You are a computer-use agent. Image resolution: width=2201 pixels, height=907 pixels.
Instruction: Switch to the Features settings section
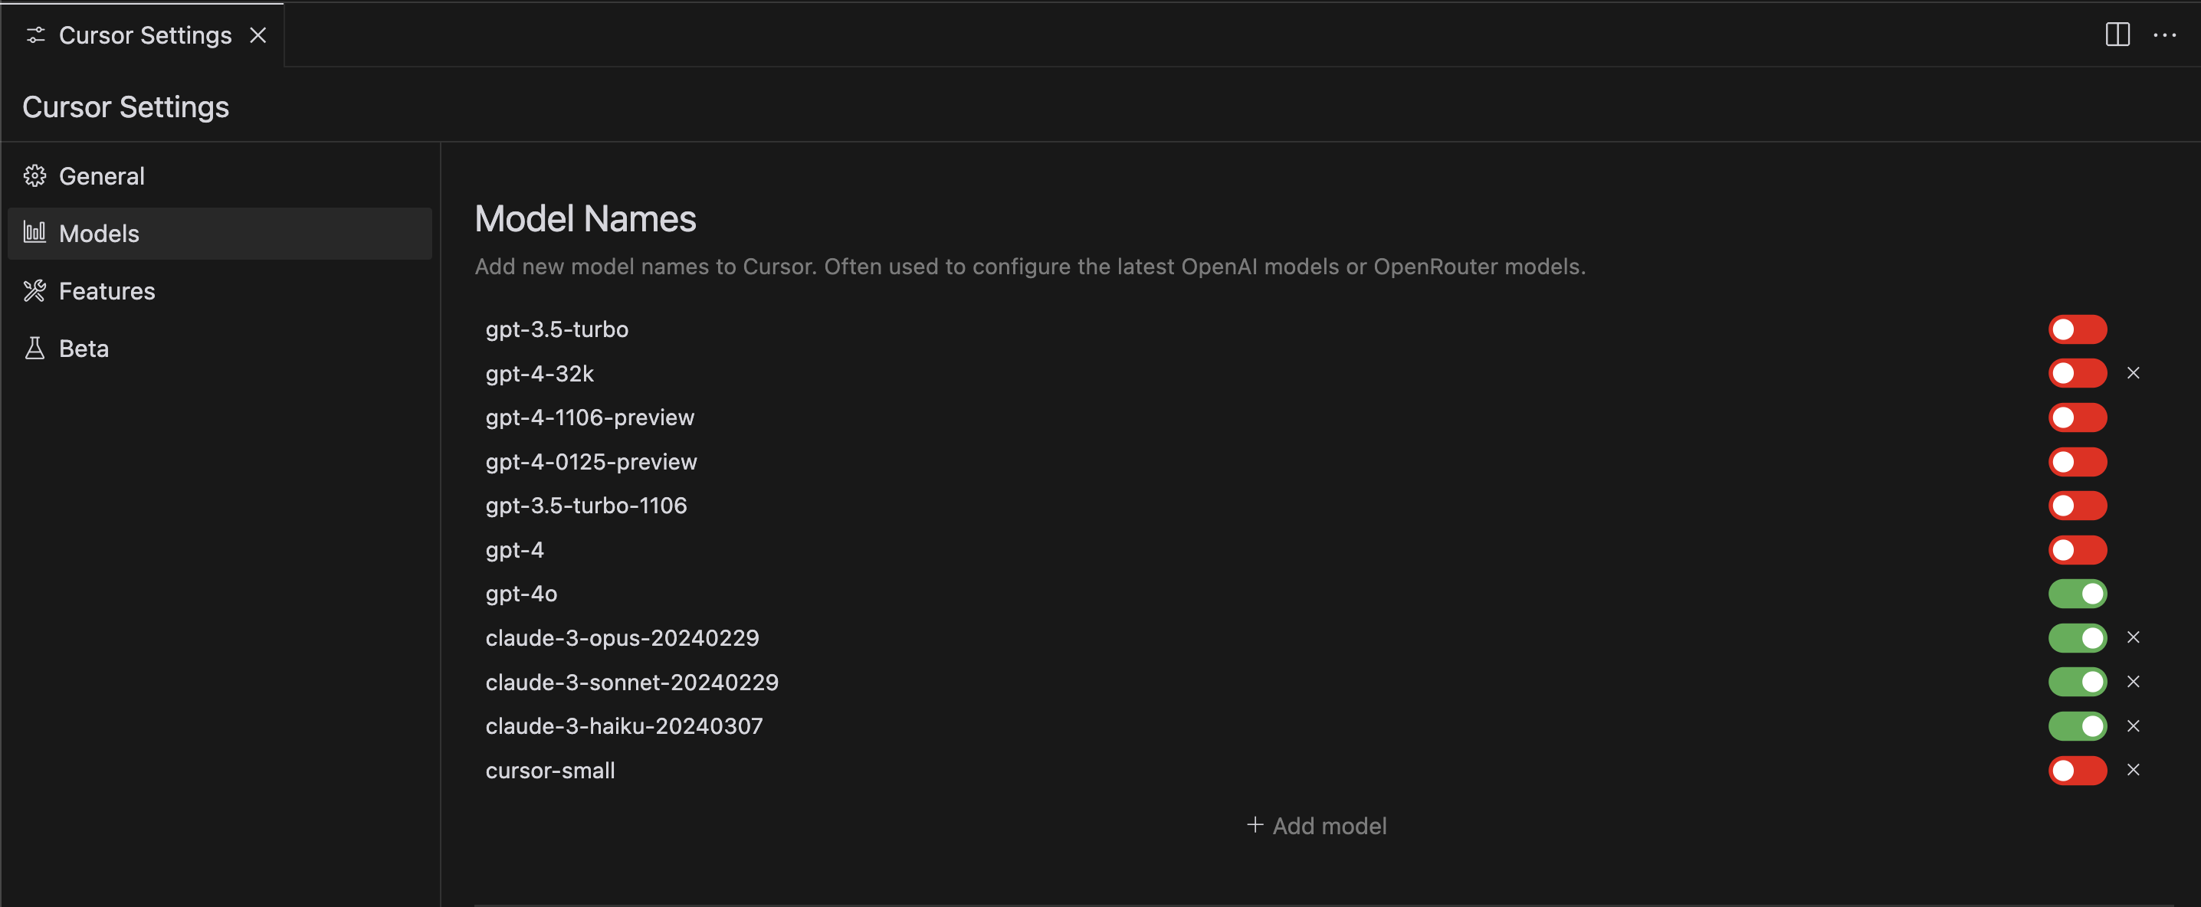pyautogui.click(x=106, y=291)
